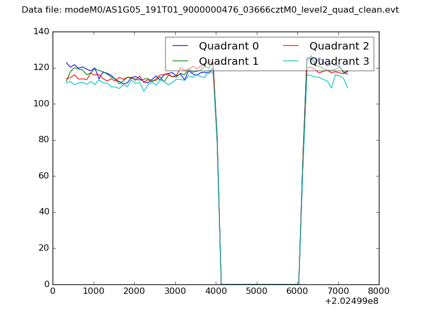Screen dimensions: 421x316
Task: Click the x-axis tick label 1000
Action: pyautogui.click(x=93, y=291)
